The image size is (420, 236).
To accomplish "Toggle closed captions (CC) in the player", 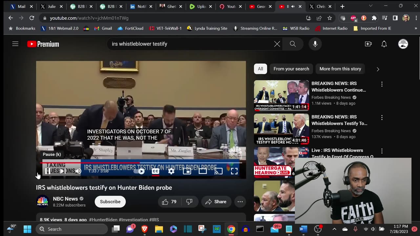I will coord(156,171).
